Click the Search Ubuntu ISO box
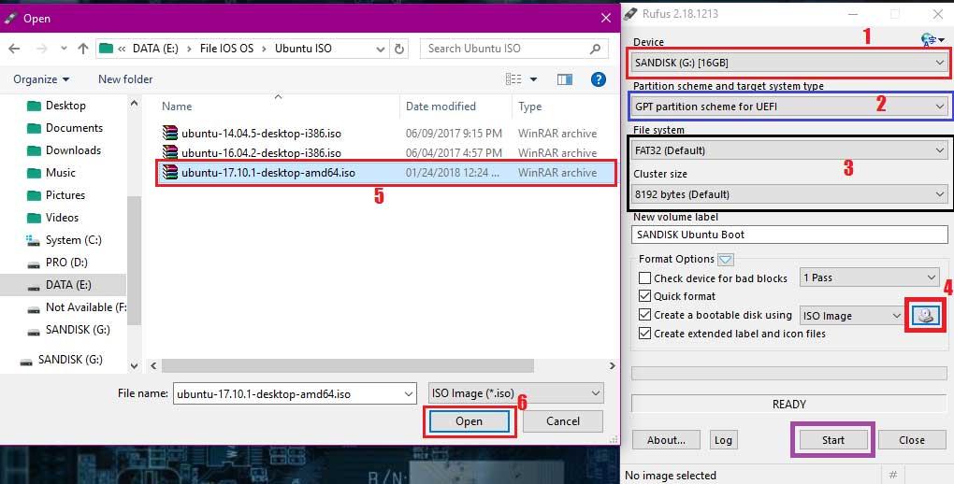The width and height of the screenshot is (954, 484). coord(514,49)
